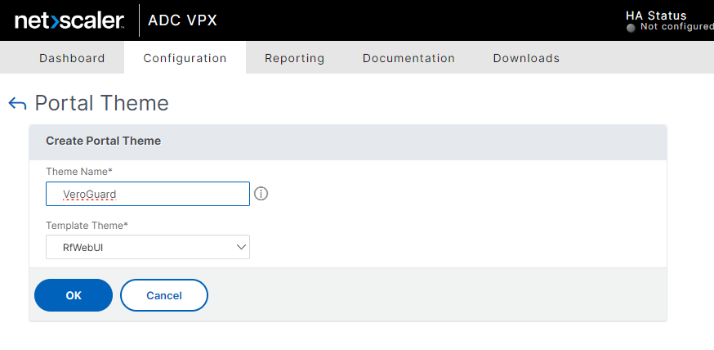Click the Create Portal Theme section header
The image size is (714, 350).
(103, 141)
